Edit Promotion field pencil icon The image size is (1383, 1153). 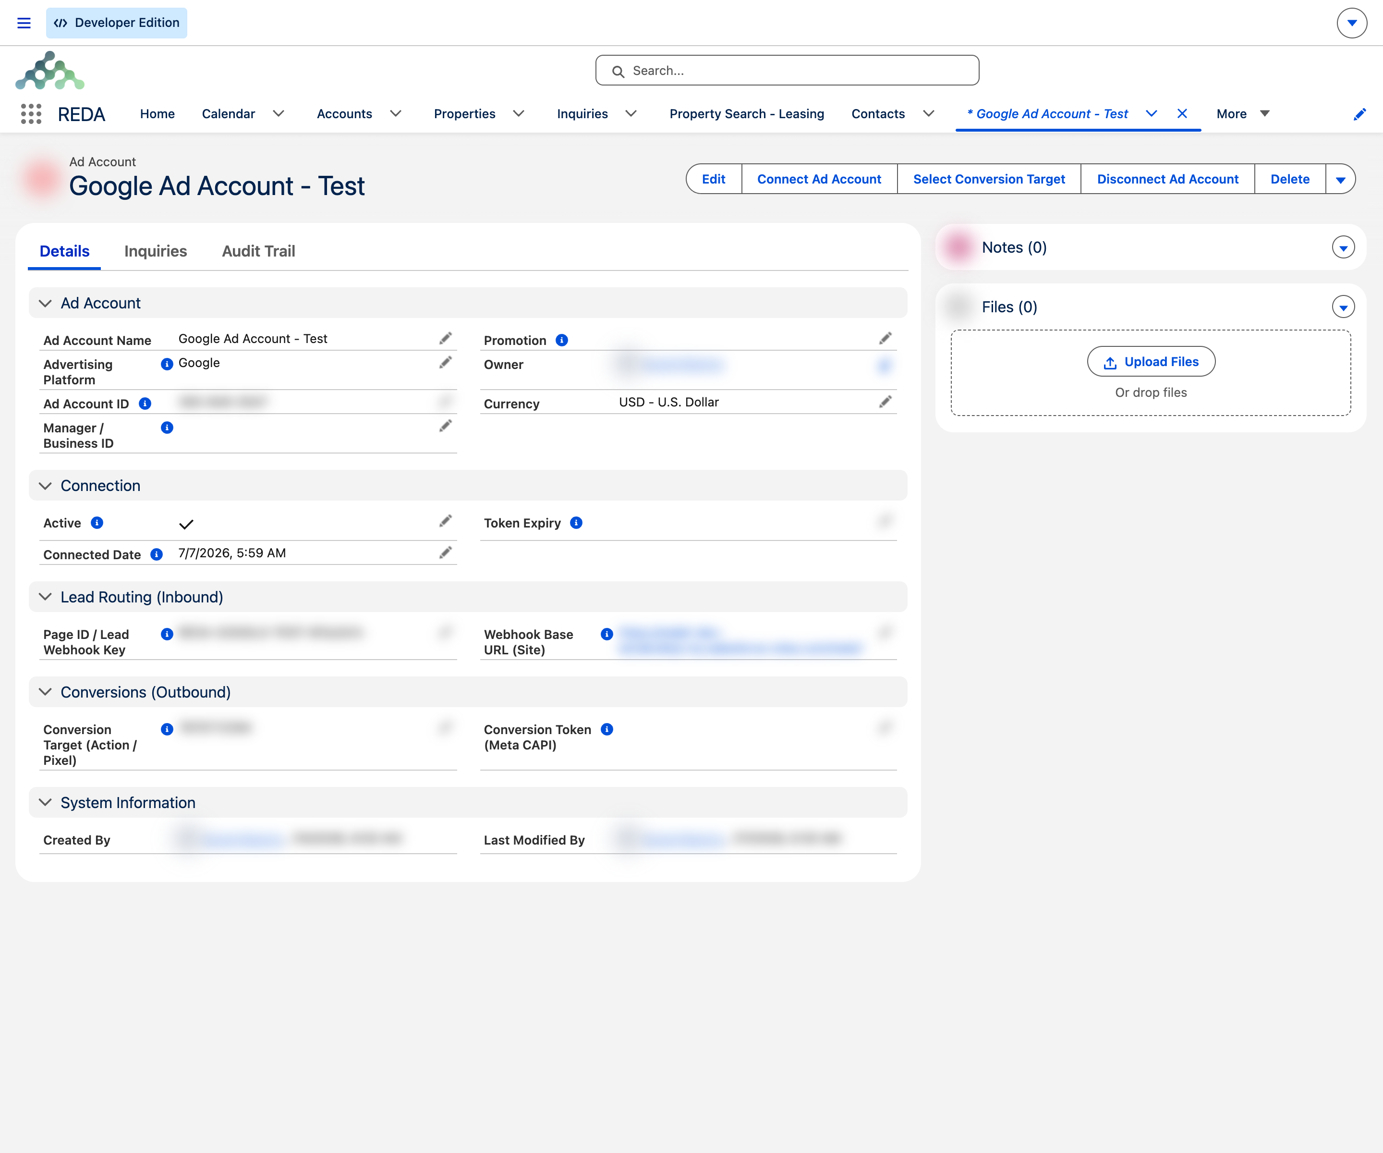point(885,339)
